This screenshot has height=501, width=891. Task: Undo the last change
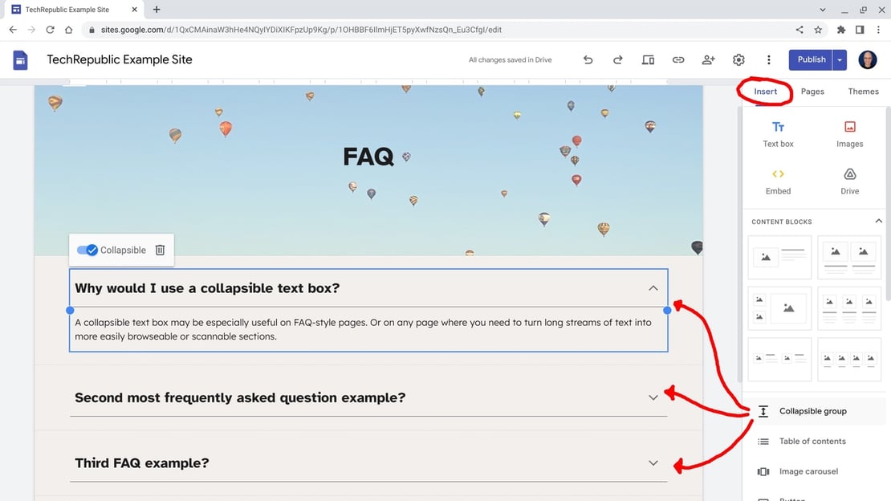588,59
